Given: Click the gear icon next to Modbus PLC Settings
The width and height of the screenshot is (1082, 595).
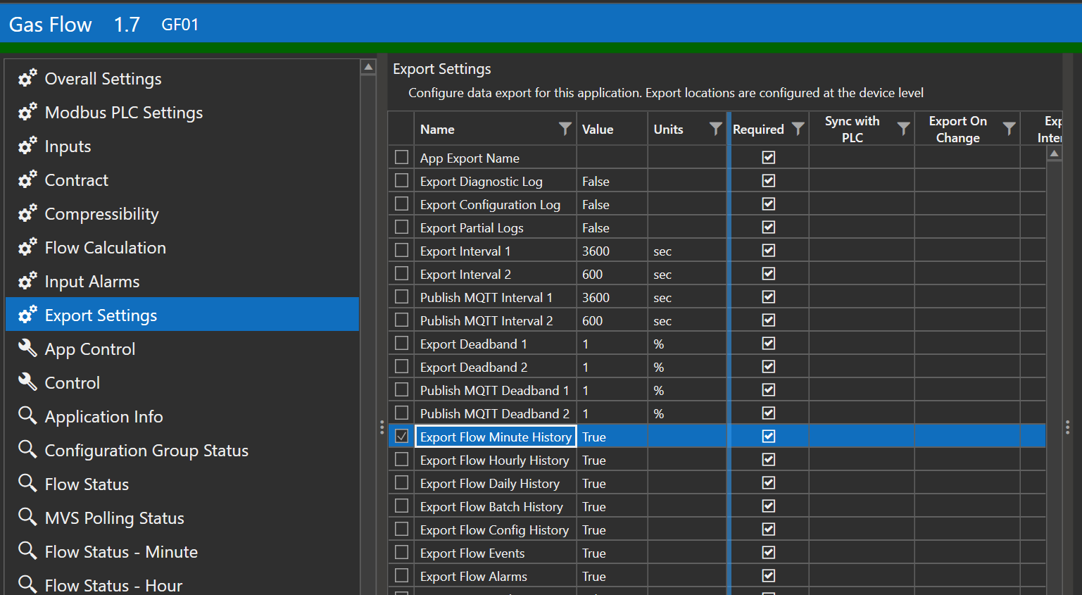Looking at the screenshot, I should [x=27, y=112].
